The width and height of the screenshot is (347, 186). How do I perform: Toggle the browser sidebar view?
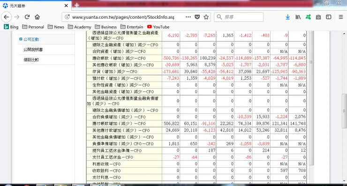pos(329,17)
